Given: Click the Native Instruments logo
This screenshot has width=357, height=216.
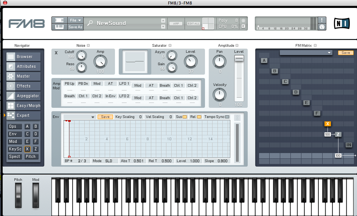Looking at the screenshot, I should [x=342, y=23].
